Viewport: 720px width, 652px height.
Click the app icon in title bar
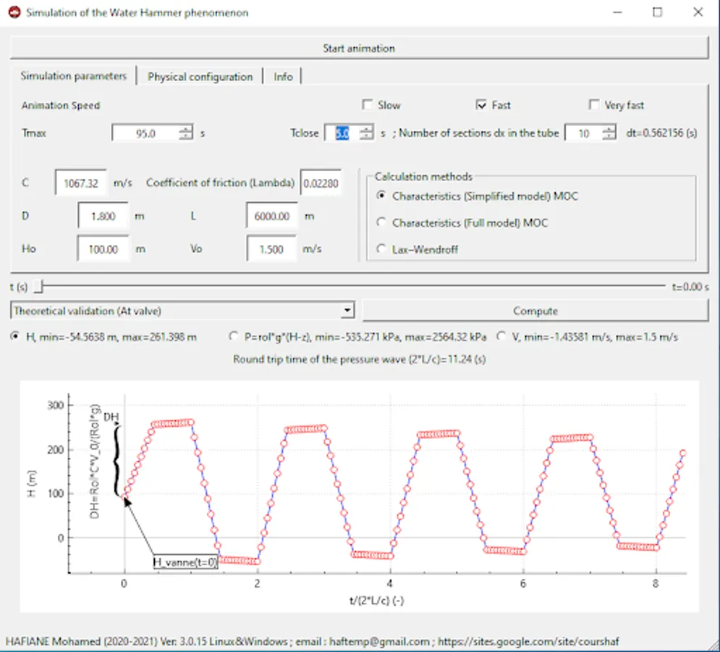[x=14, y=12]
